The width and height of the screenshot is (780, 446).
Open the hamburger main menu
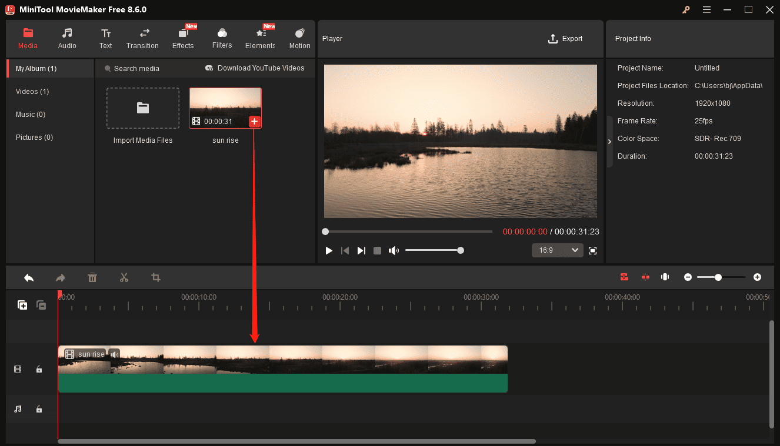pos(706,9)
